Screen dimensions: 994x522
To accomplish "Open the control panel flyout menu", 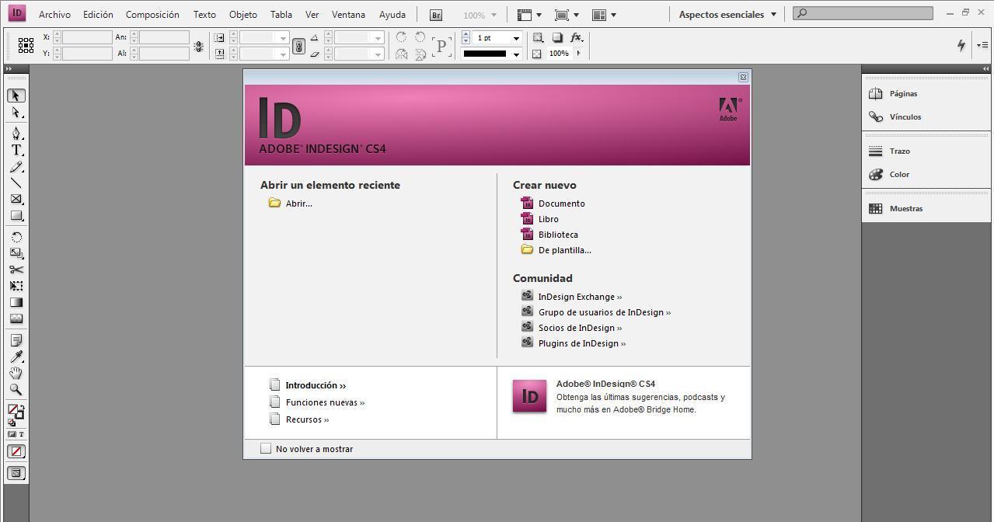I will [x=983, y=45].
